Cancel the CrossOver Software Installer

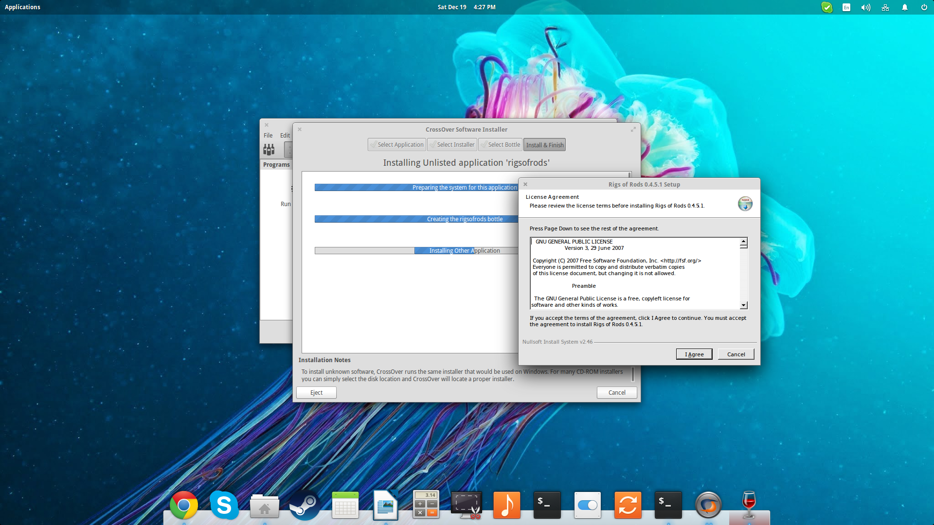point(617,393)
